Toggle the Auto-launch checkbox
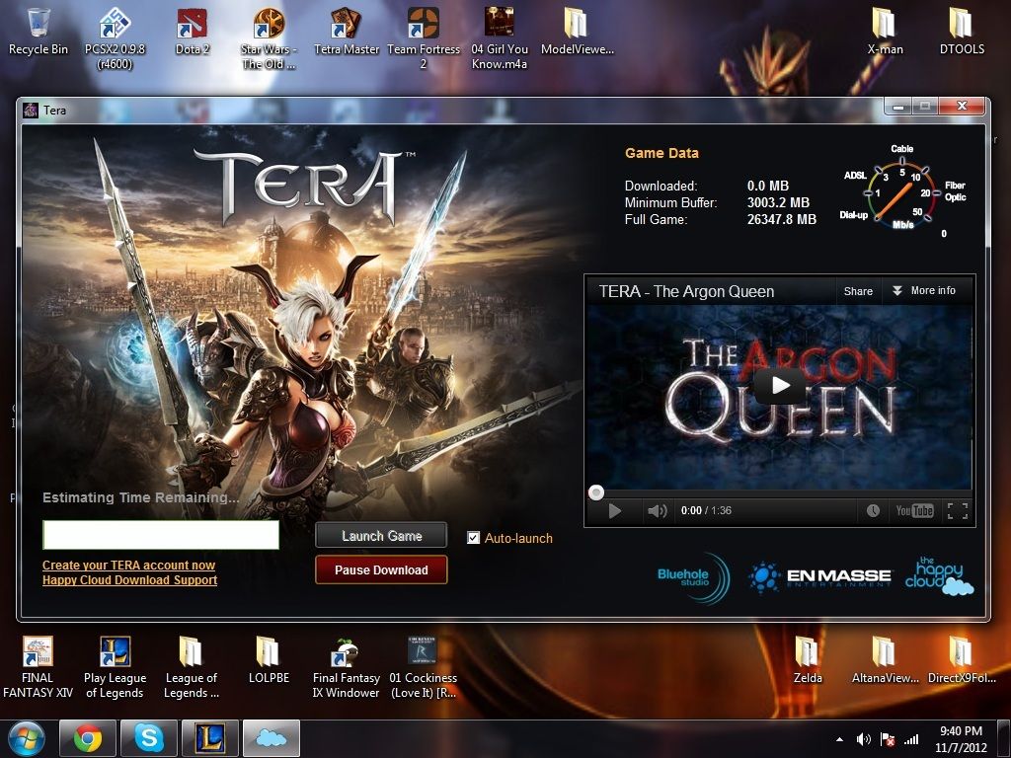The image size is (1011, 758). click(x=474, y=538)
